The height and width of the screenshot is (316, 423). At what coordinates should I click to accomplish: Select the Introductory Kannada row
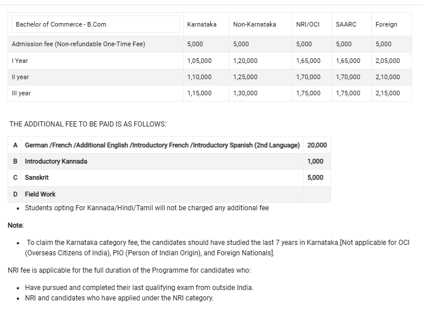(56, 161)
